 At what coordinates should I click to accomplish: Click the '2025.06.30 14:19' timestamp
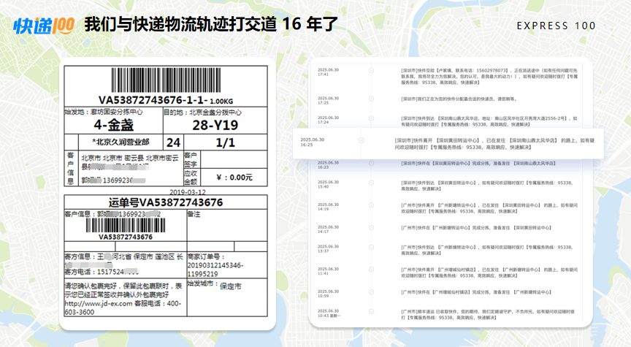(328, 207)
